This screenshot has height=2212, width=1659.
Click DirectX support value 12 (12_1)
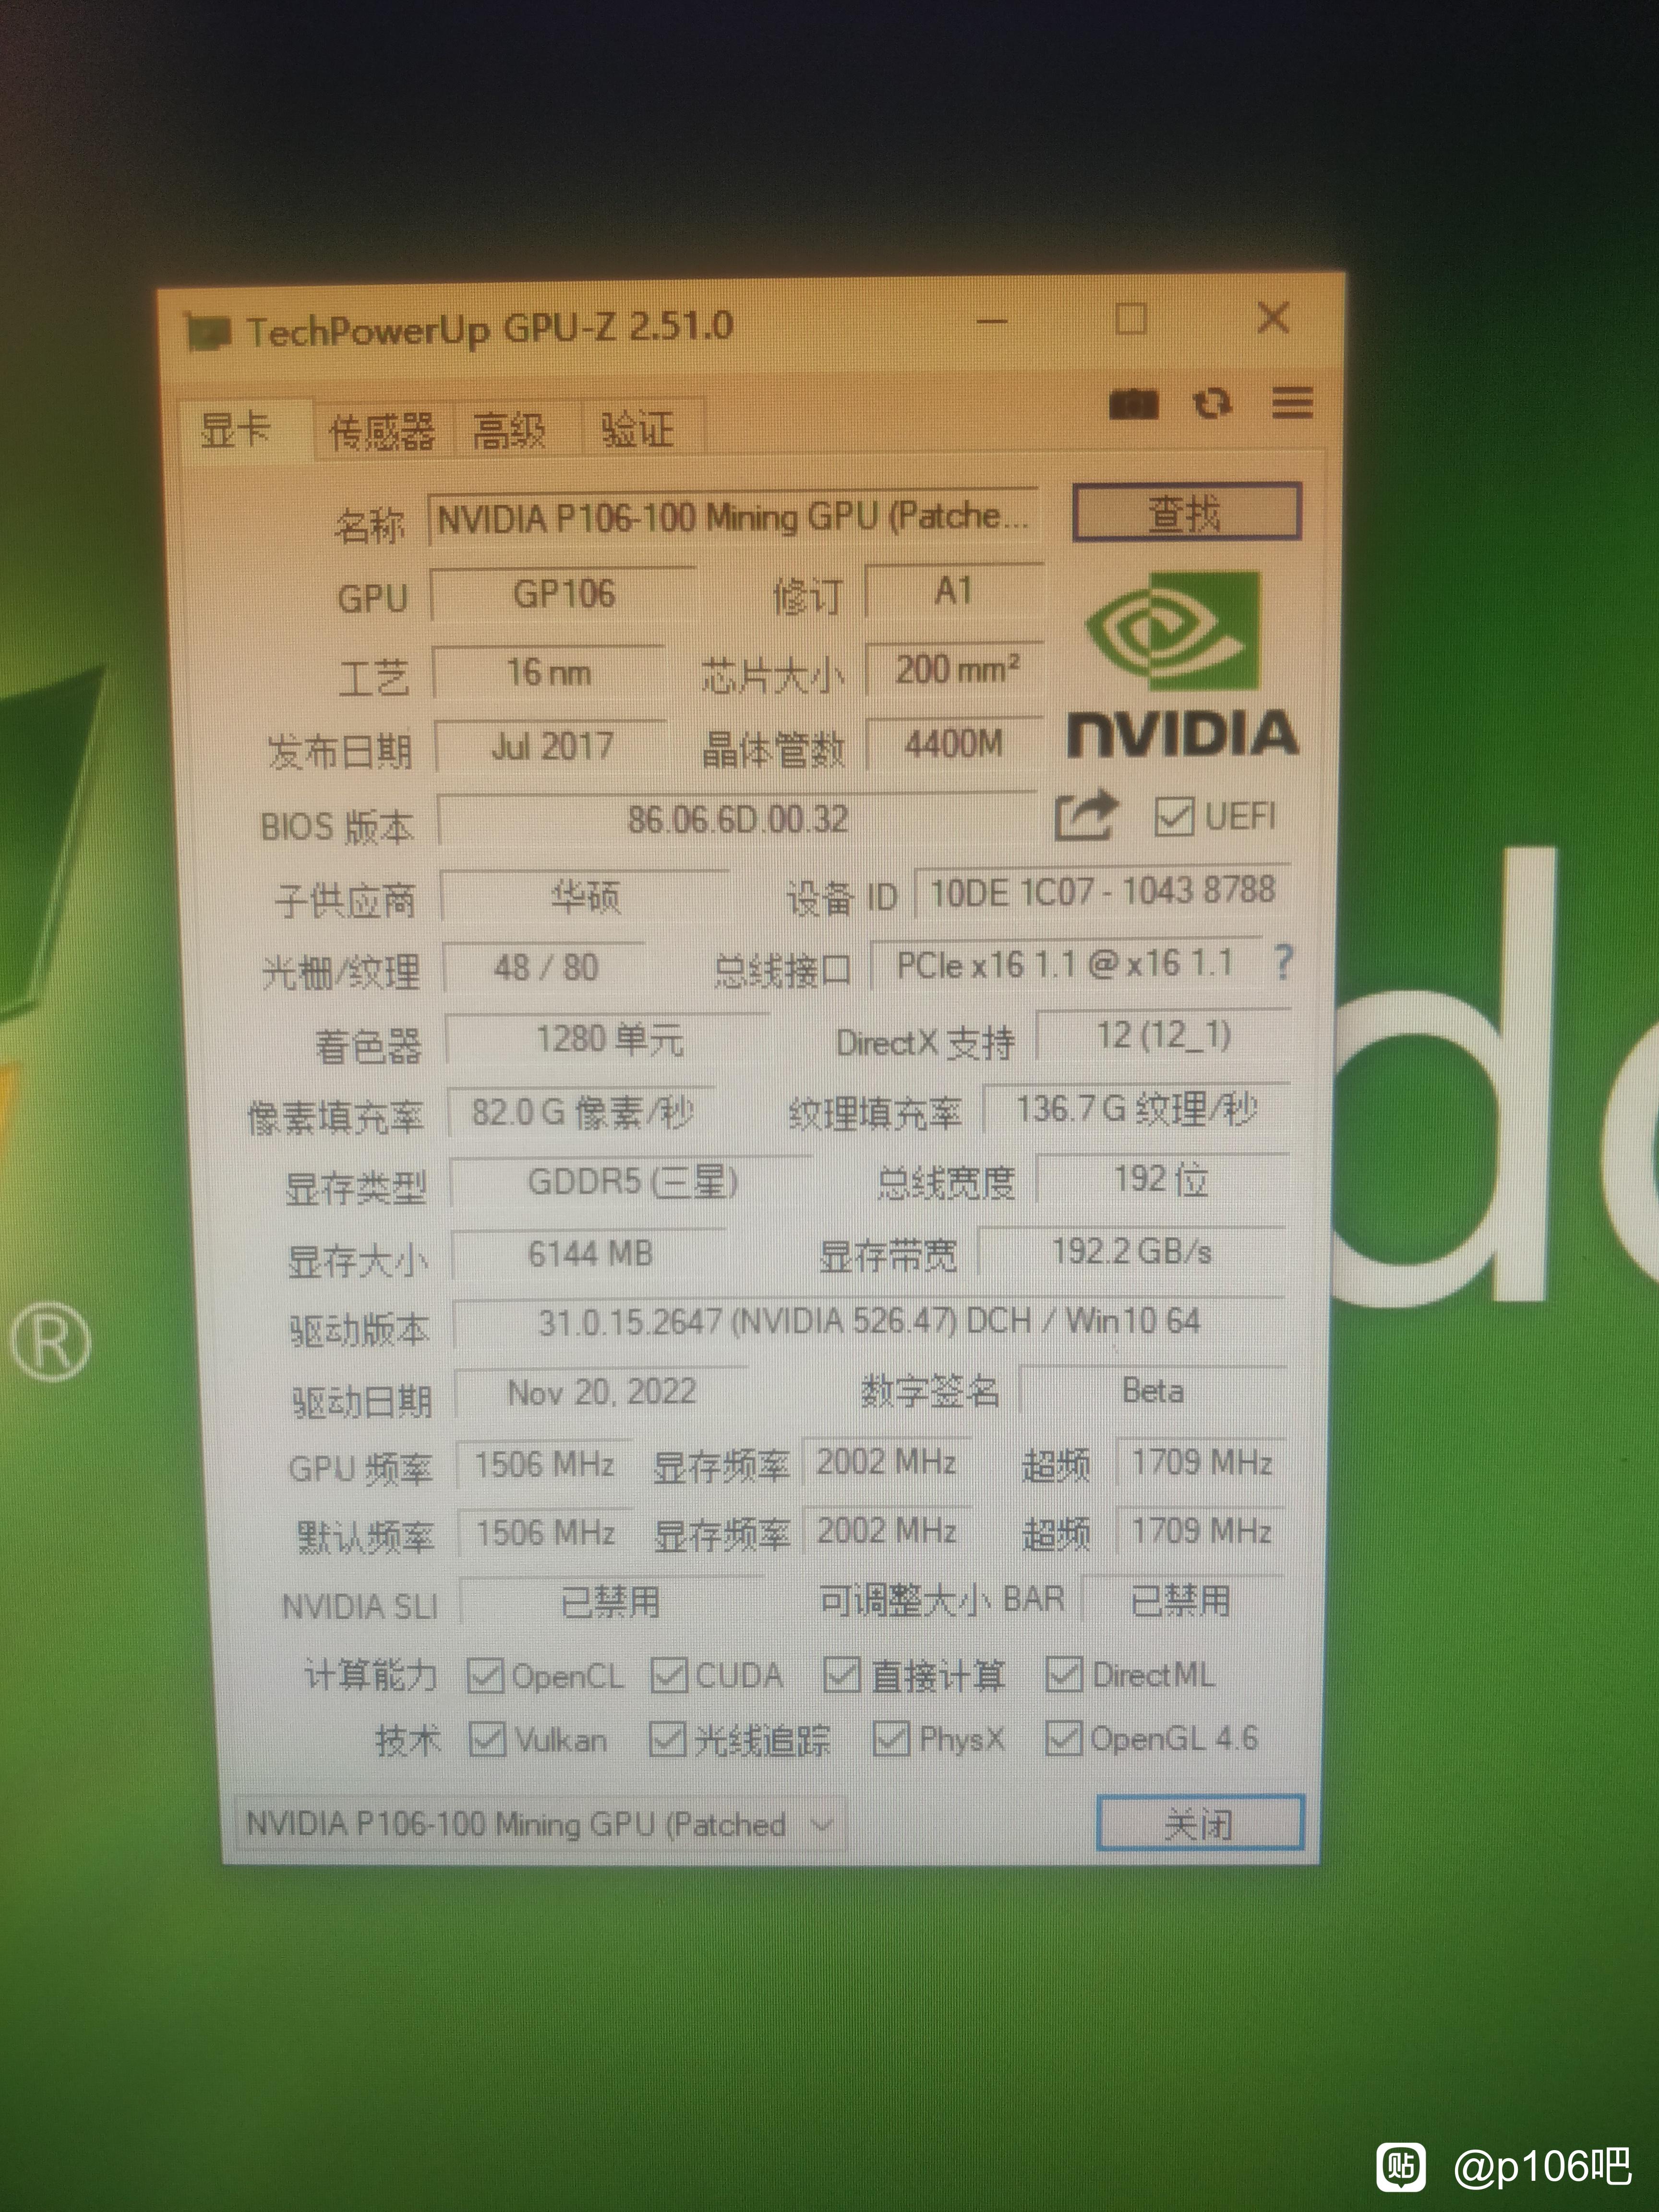click(x=1164, y=1035)
